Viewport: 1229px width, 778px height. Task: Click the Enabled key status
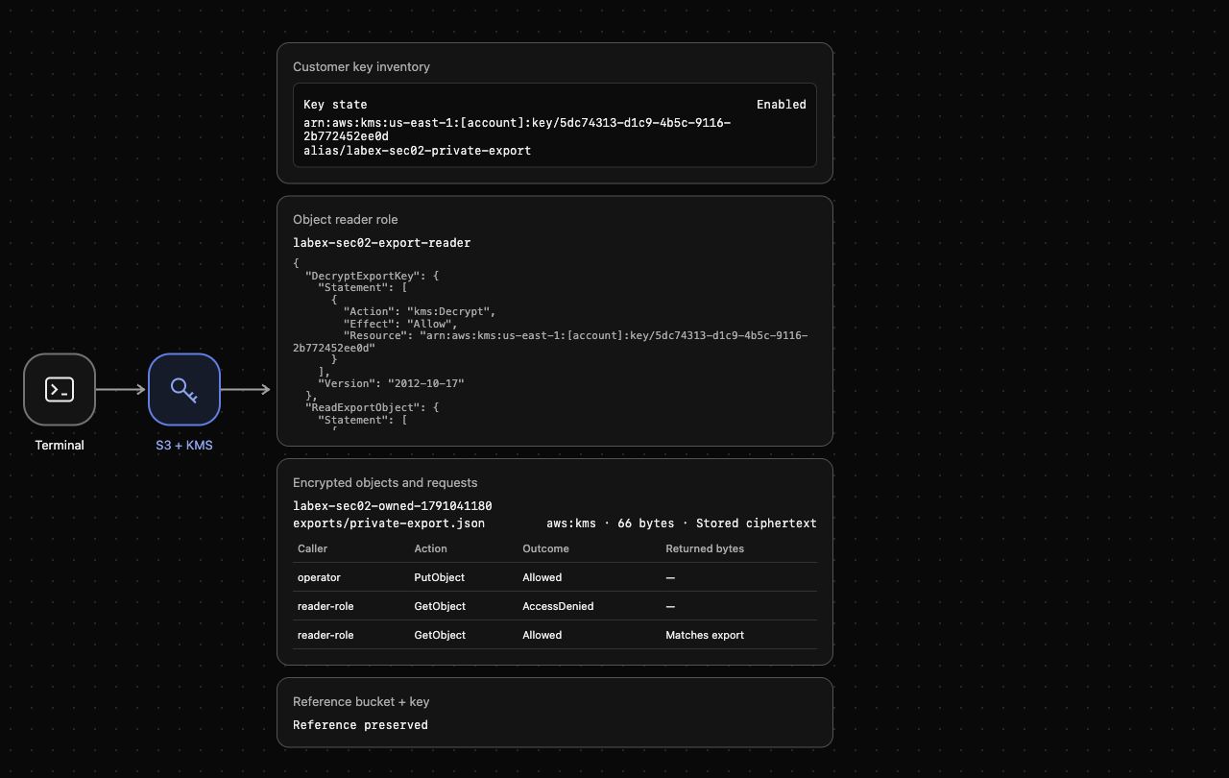(782, 105)
